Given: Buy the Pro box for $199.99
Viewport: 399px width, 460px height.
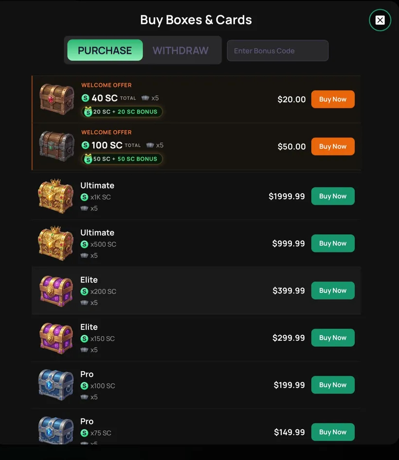Looking at the screenshot, I should pyautogui.click(x=333, y=385).
